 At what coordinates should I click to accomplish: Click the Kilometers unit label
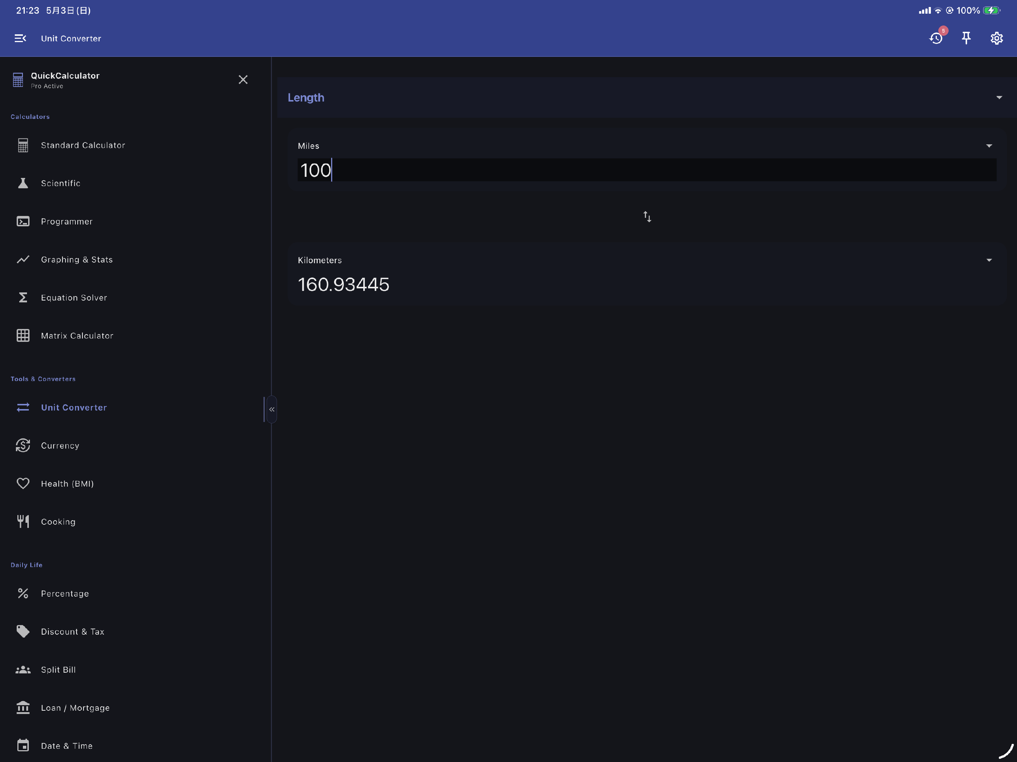pos(320,260)
